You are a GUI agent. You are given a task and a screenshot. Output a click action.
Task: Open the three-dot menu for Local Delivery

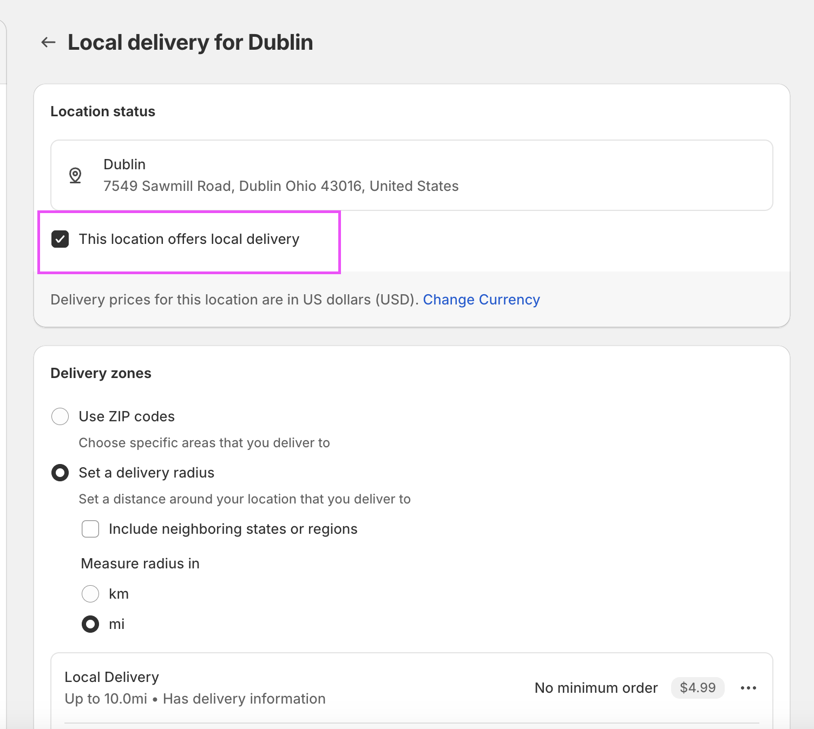tap(748, 688)
